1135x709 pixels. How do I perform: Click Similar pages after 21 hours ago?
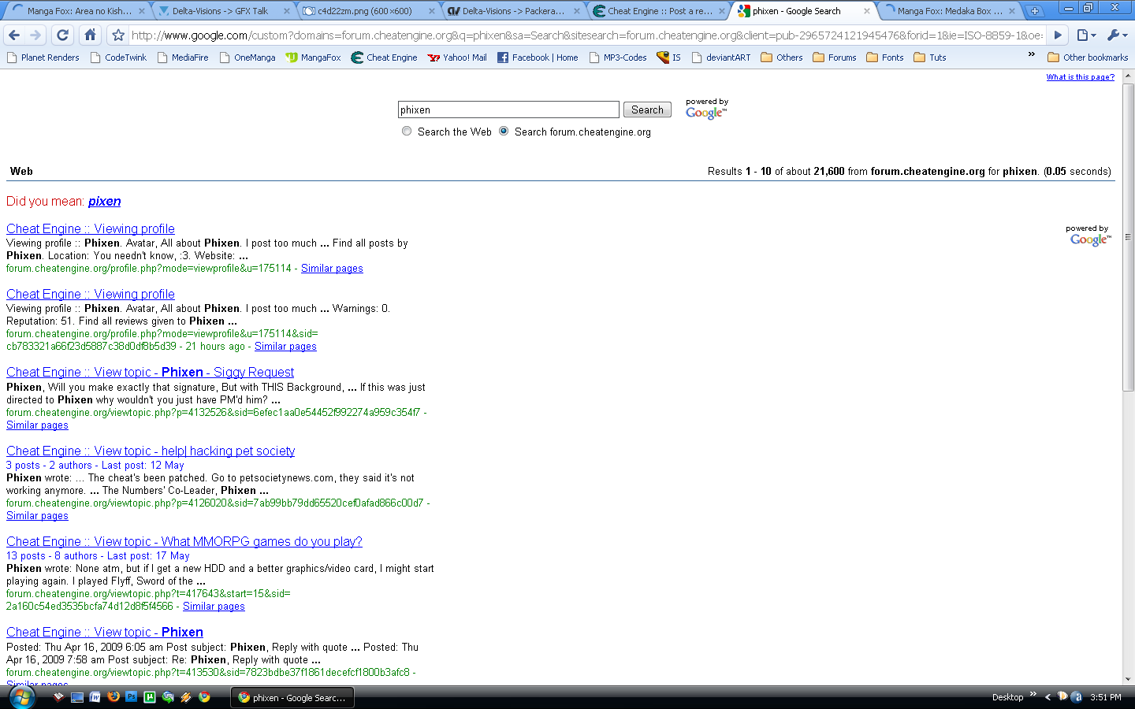tap(285, 347)
